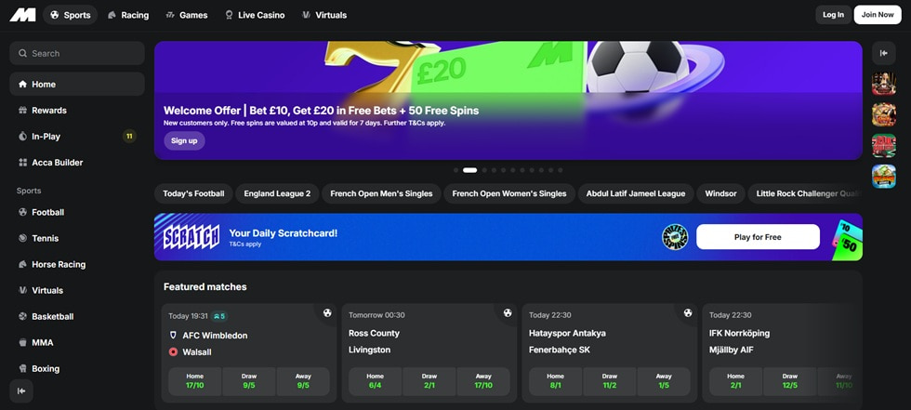Click the prizes spins badge icon
This screenshot has width=911, height=410.
tap(675, 237)
